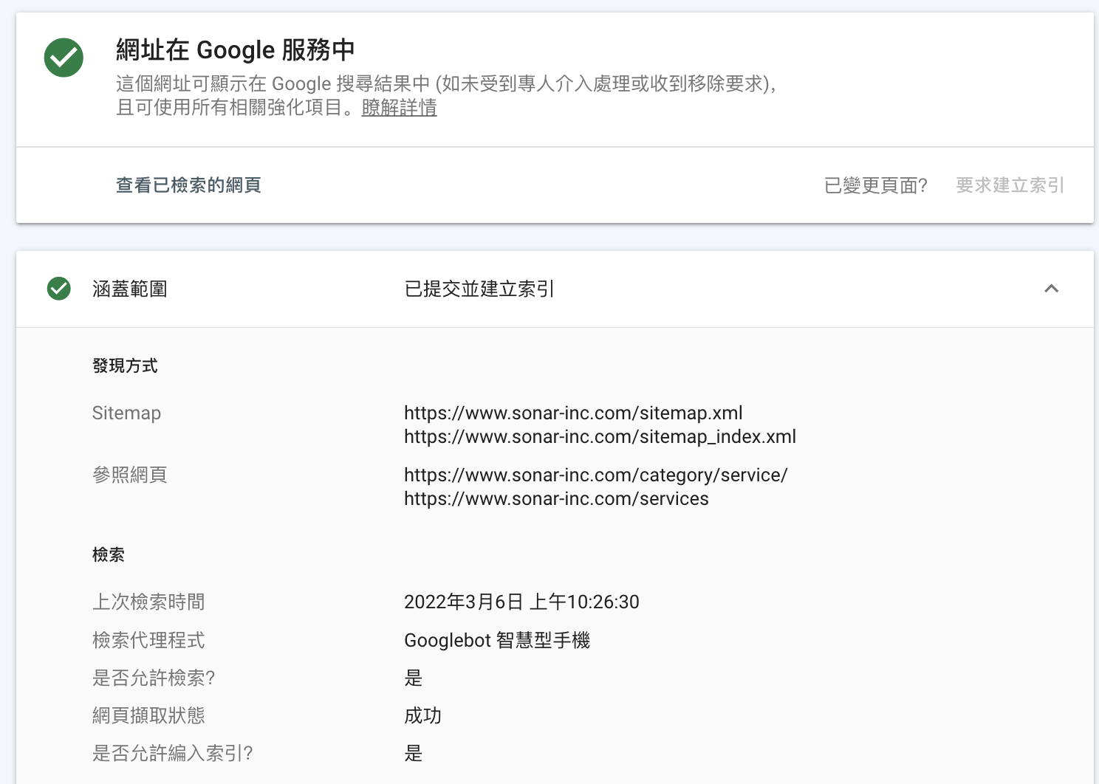Open the 瞭解詳情 link
This screenshot has width=1099, height=784.
tap(399, 108)
